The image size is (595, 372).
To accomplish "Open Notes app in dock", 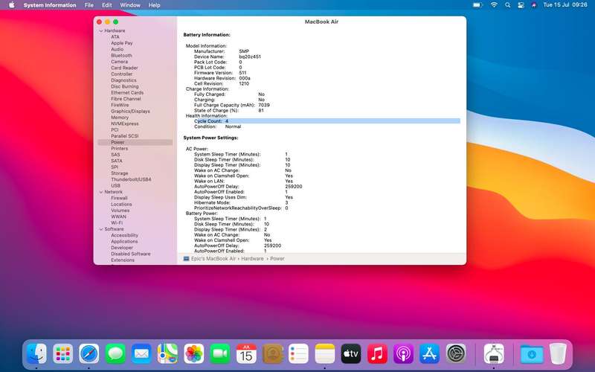I will click(325, 354).
